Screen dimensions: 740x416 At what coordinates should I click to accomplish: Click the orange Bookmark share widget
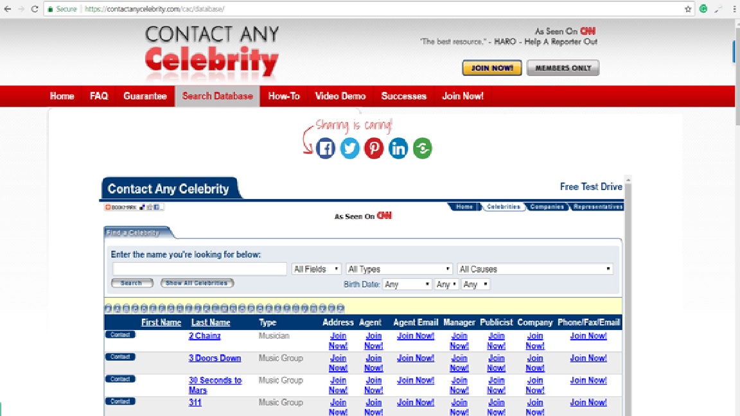[133, 207]
